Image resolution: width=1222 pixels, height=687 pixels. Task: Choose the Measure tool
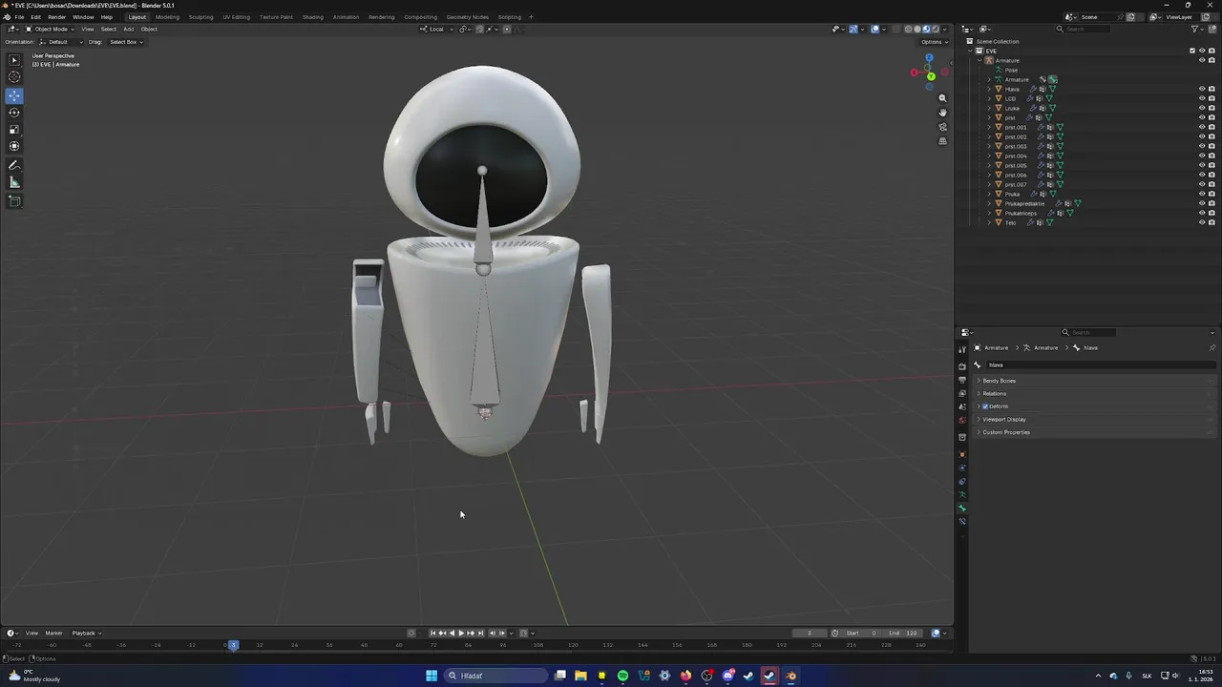[14, 182]
